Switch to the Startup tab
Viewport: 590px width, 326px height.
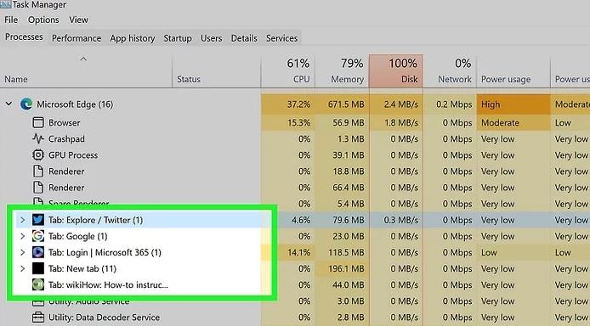click(x=177, y=38)
